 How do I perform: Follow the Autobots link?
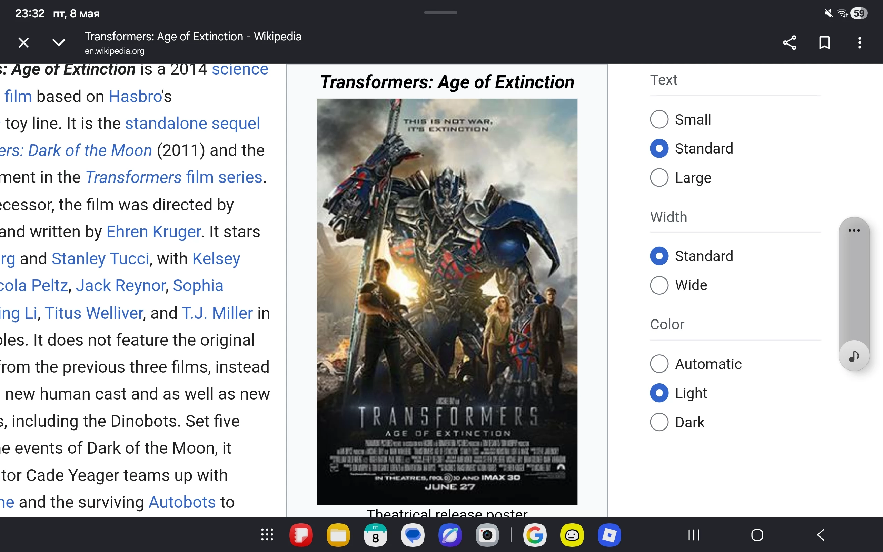(182, 502)
